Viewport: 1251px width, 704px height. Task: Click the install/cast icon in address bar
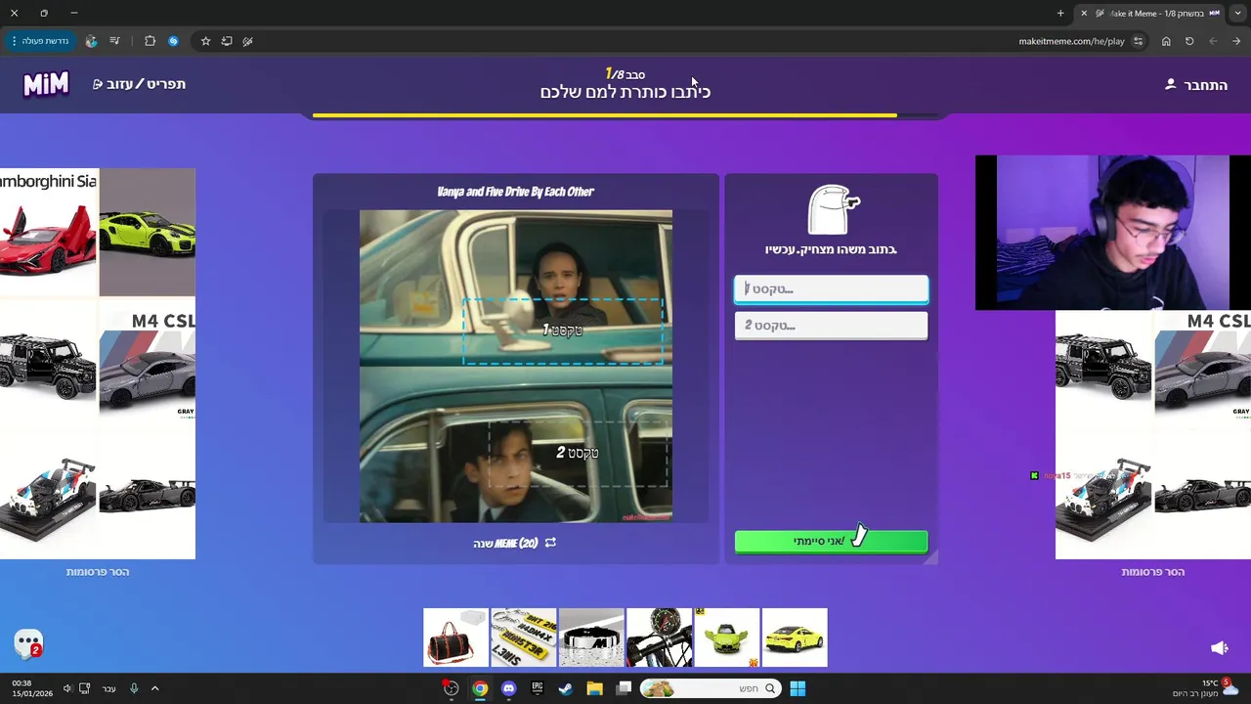click(227, 41)
